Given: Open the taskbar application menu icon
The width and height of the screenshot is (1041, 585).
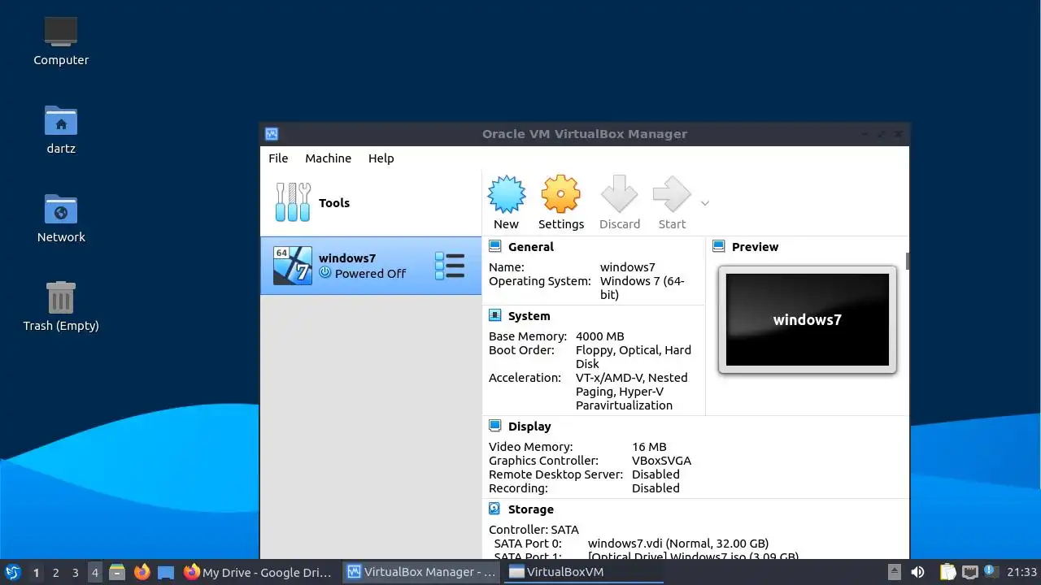Looking at the screenshot, I should [x=13, y=572].
